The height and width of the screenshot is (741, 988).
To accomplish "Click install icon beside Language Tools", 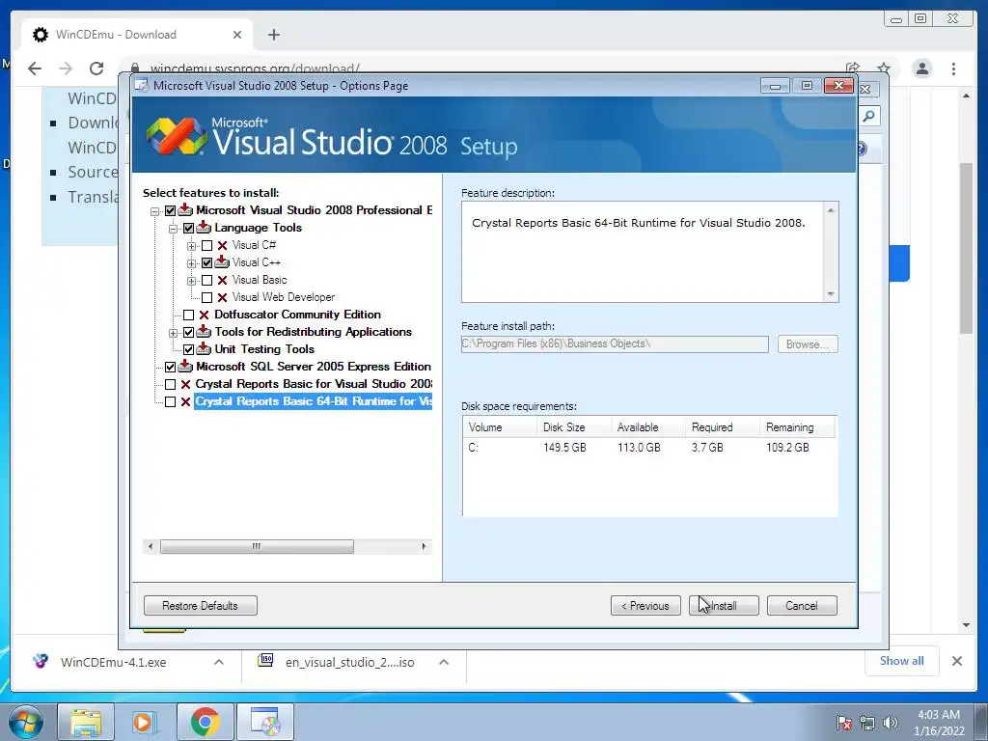I will coord(204,227).
